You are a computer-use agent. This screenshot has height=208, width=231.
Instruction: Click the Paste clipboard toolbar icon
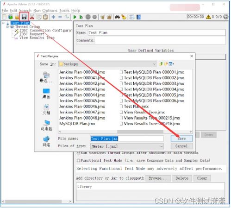click(x=45, y=17)
